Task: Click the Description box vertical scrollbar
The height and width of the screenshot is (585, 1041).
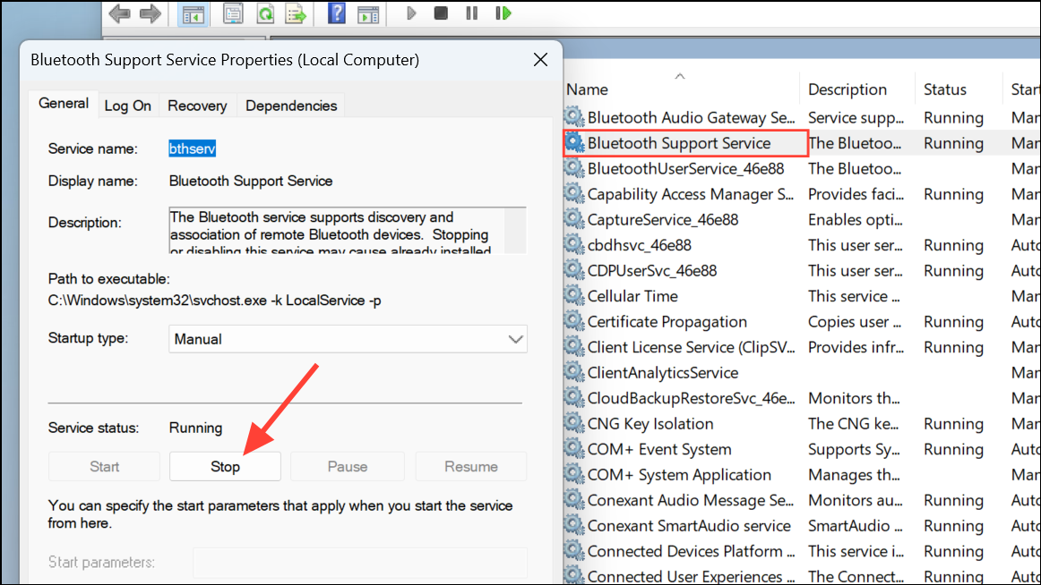Action: click(515, 231)
